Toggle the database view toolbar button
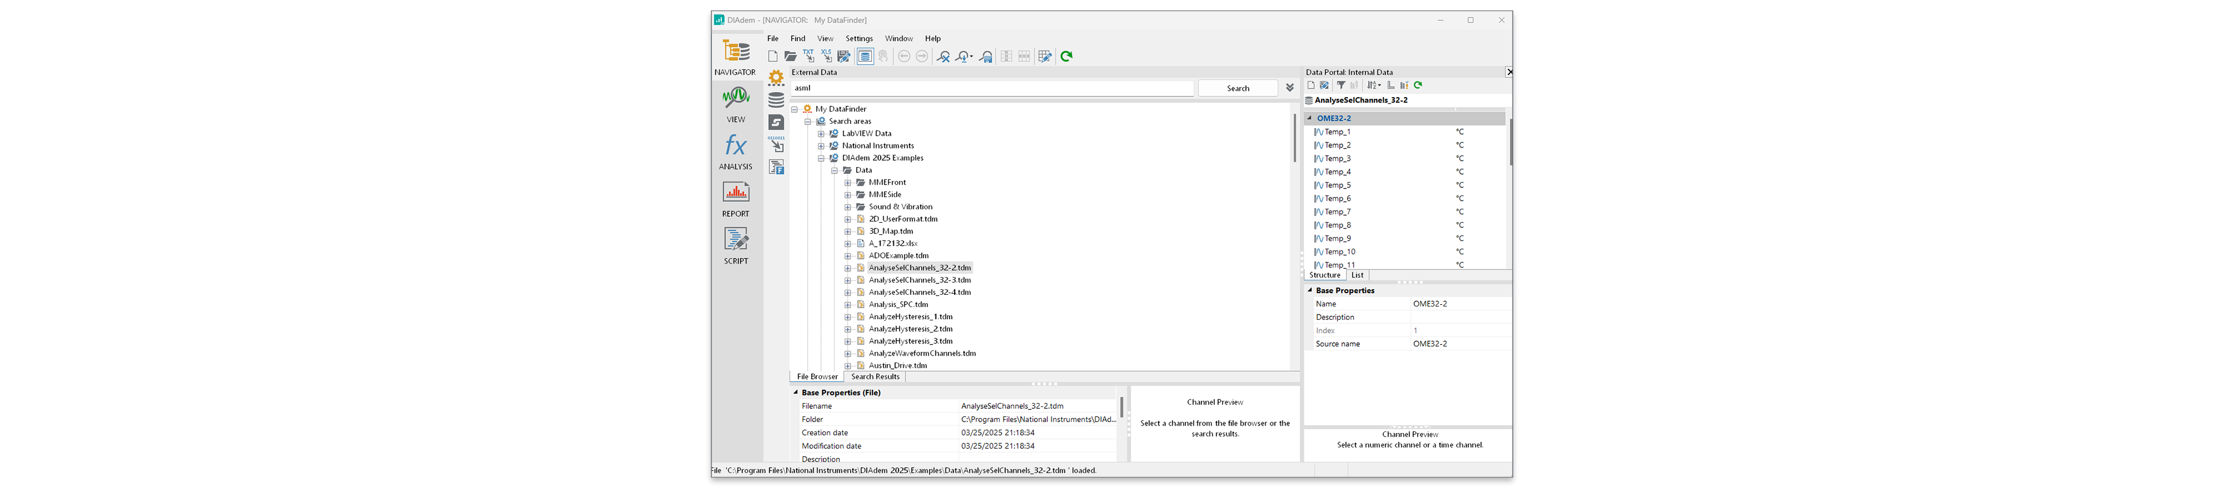Viewport: 2223px width, 488px height. coord(865,56)
